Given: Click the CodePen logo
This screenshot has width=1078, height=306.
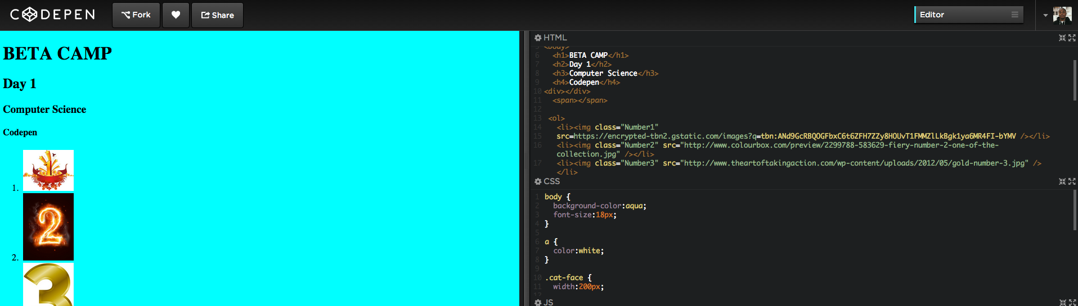Looking at the screenshot, I should pyautogui.click(x=52, y=15).
